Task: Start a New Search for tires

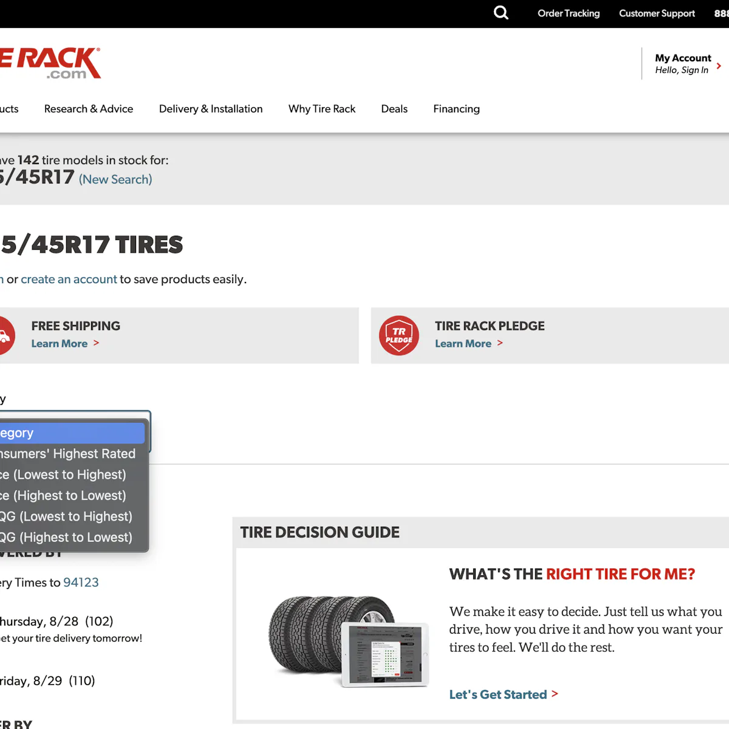Action: click(115, 179)
